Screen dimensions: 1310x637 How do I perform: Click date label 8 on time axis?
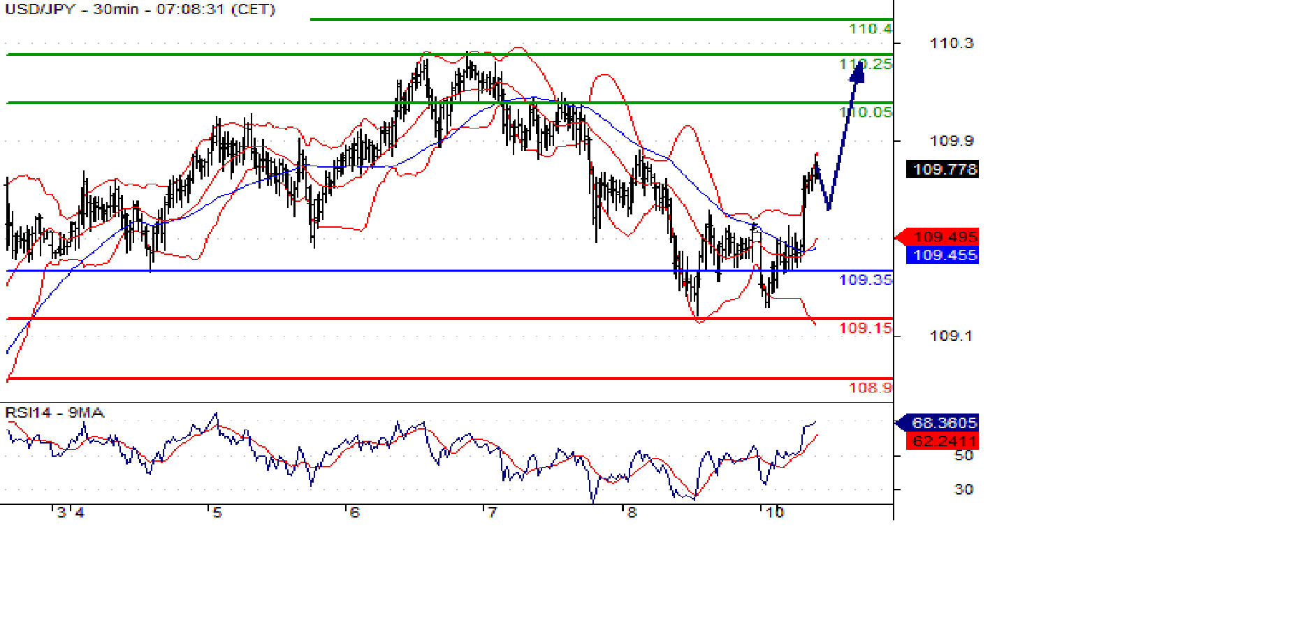[632, 513]
